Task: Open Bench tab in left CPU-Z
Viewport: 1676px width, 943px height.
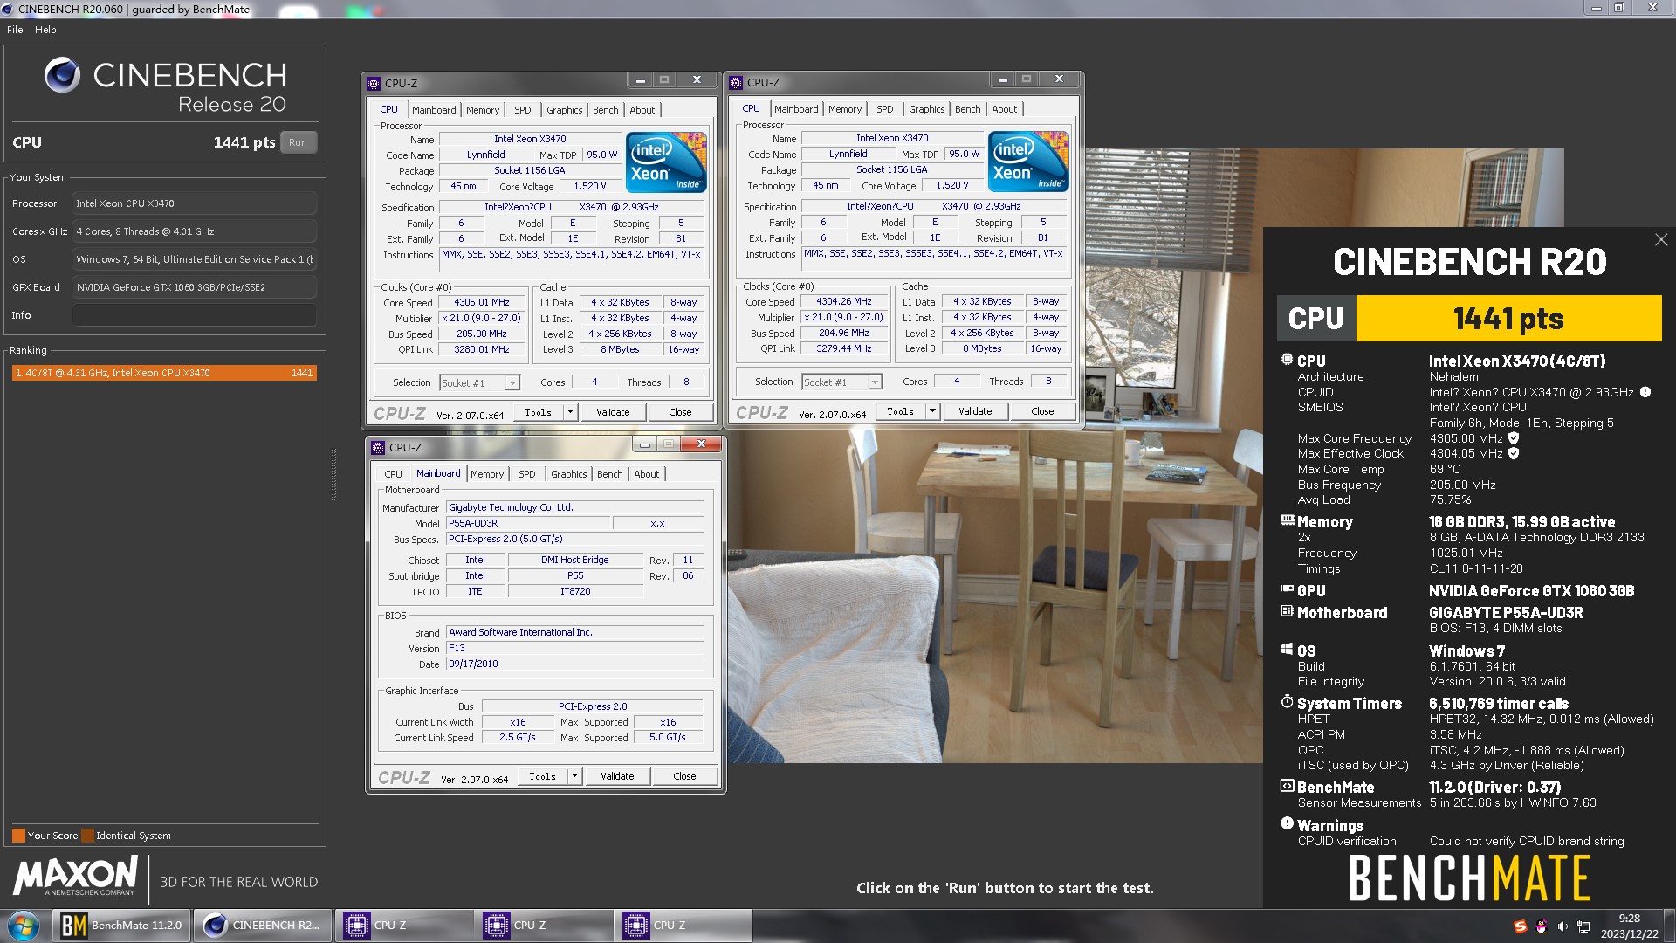Action: click(x=606, y=110)
